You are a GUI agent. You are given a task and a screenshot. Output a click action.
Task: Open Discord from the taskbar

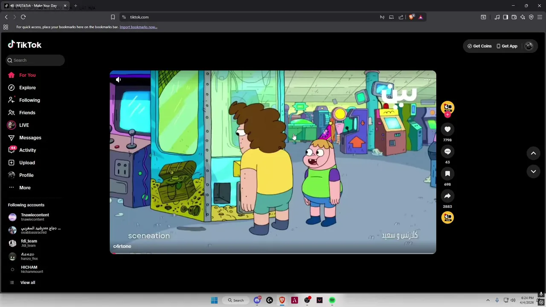pyautogui.click(x=257, y=300)
